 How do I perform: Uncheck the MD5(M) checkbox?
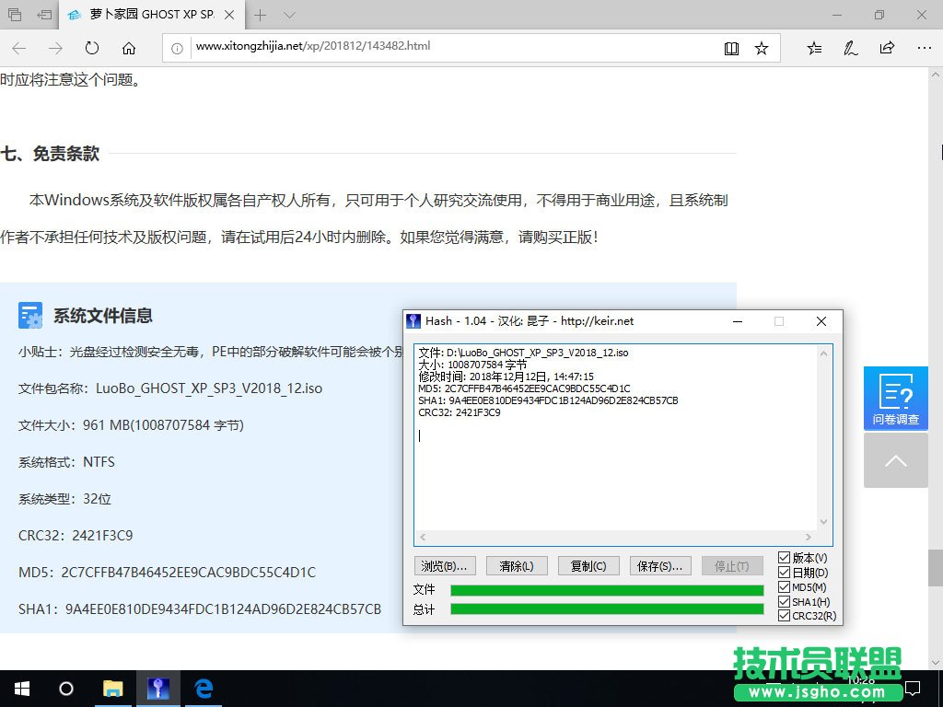tap(786, 587)
